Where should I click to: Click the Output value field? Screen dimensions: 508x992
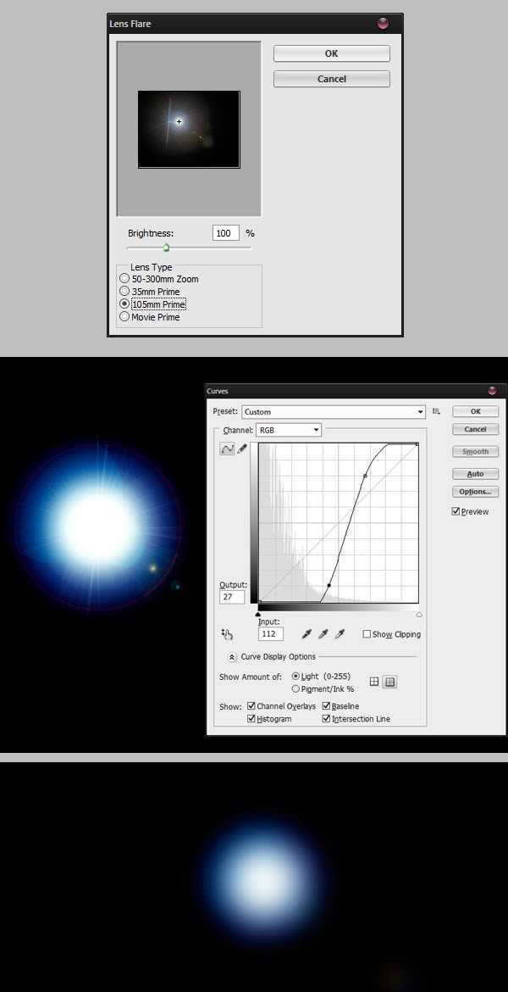pyautogui.click(x=232, y=597)
